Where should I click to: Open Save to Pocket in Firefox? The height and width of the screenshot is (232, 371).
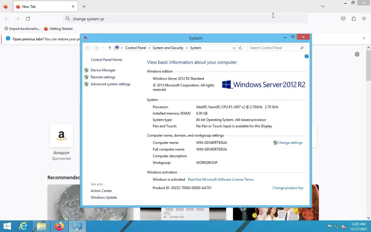tap(343, 19)
